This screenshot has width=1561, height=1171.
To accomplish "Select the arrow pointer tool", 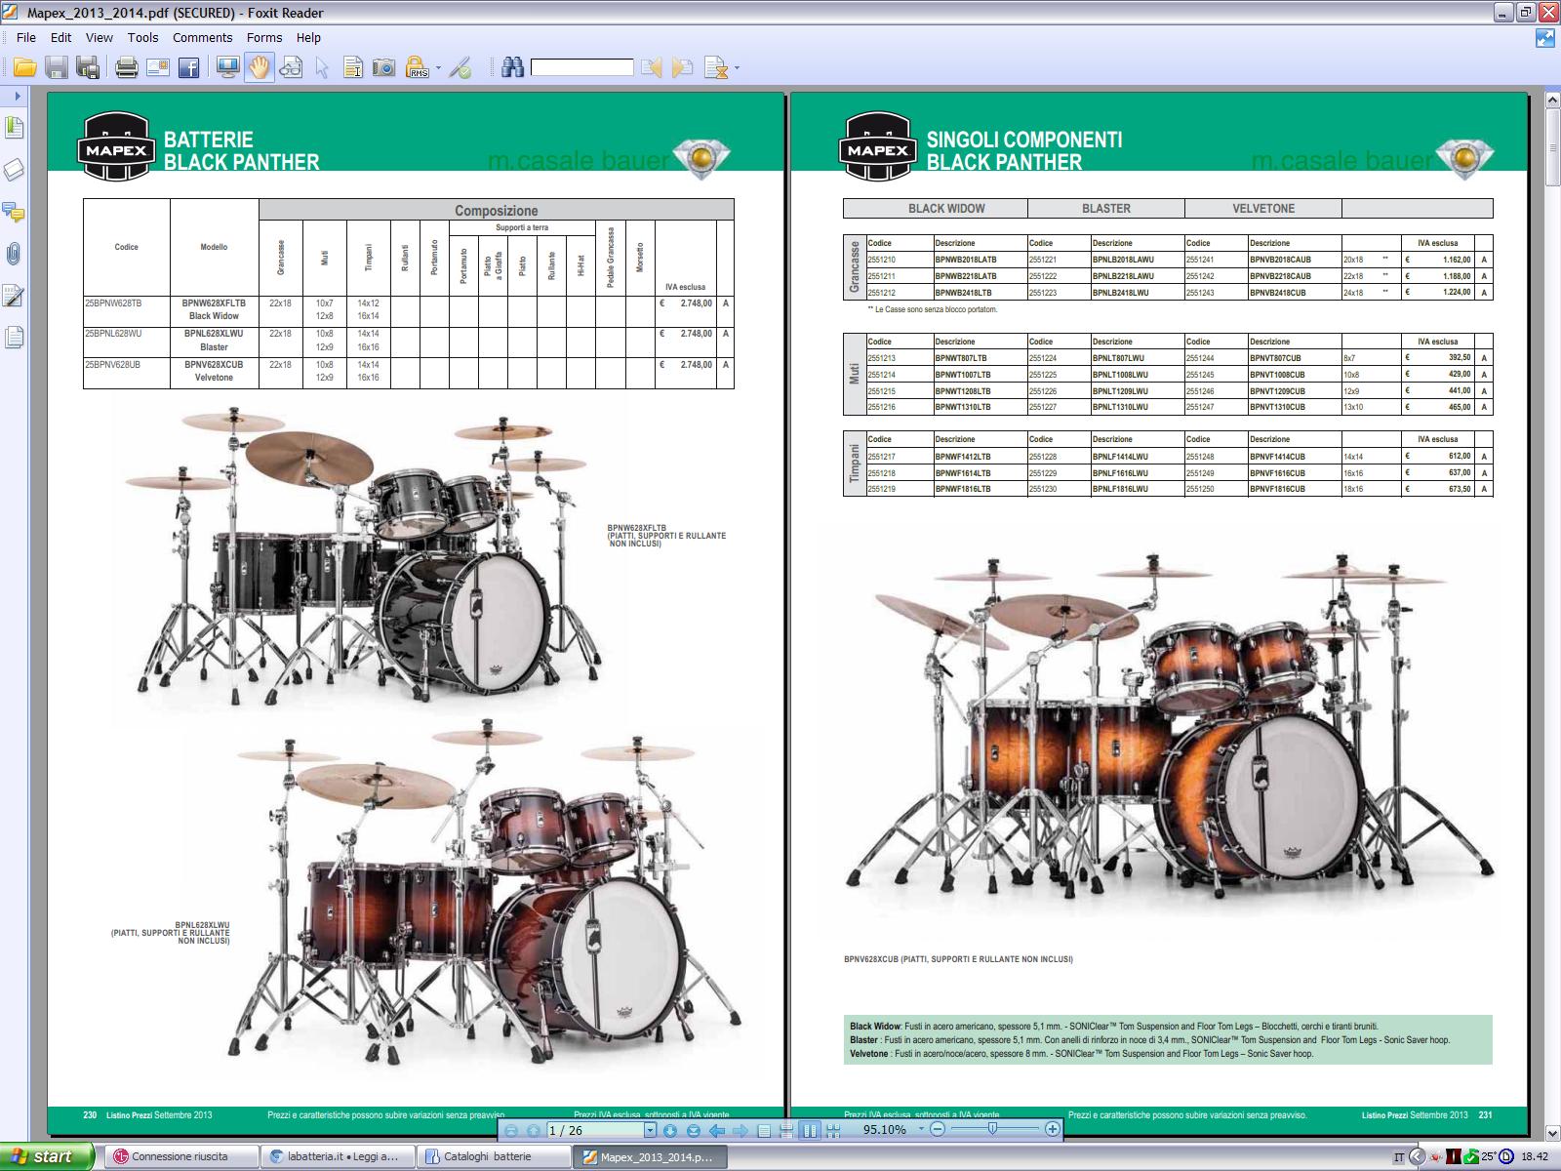I will (322, 67).
